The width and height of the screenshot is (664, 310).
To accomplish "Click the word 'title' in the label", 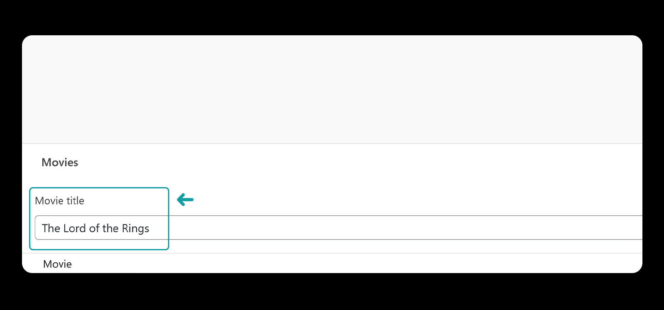I will tap(75, 201).
